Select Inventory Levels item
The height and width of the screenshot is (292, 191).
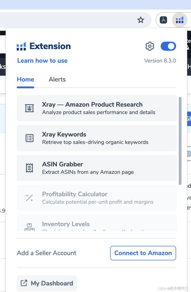pos(97,223)
